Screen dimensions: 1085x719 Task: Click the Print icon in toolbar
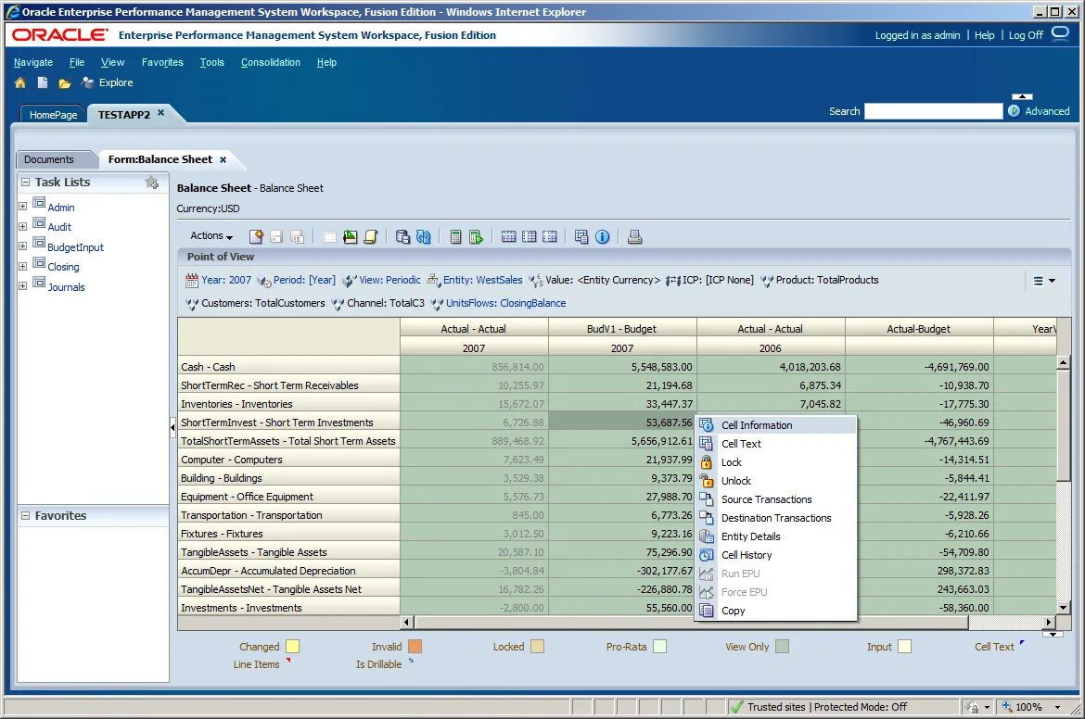634,237
